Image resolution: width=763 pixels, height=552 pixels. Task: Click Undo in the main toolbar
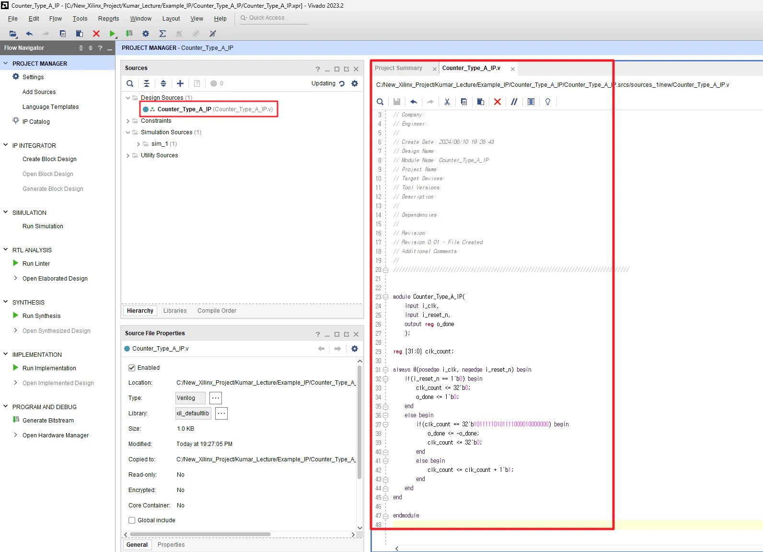click(x=29, y=34)
